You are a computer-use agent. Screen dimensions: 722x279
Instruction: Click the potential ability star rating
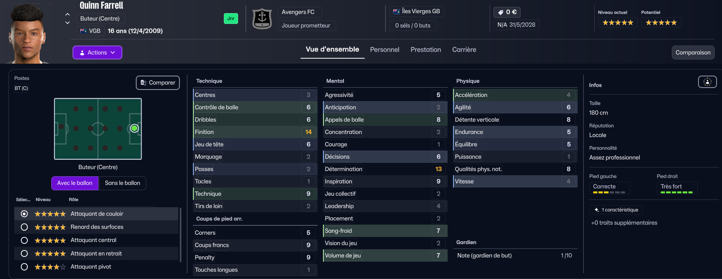click(x=661, y=23)
